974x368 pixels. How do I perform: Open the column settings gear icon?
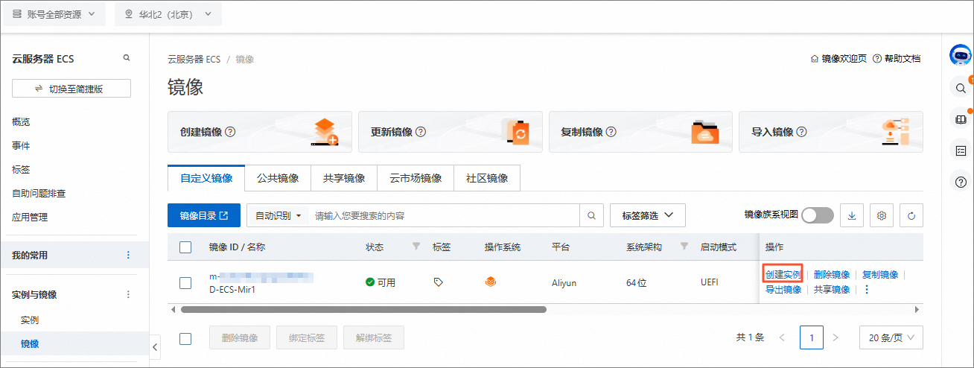pos(882,215)
